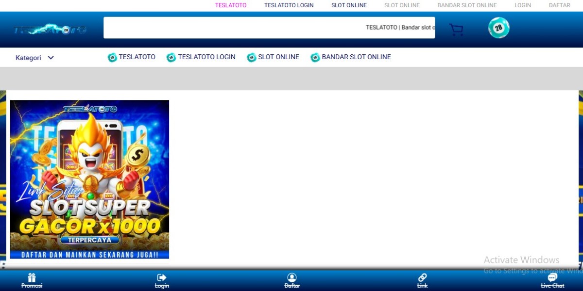This screenshot has width=583, height=291.
Task: Select gray SLOT ONLINE top menu item
Action: pyautogui.click(x=402, y=5)
